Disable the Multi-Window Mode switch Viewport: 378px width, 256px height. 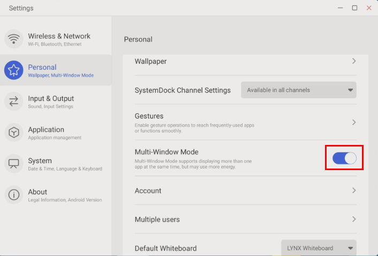344,158
